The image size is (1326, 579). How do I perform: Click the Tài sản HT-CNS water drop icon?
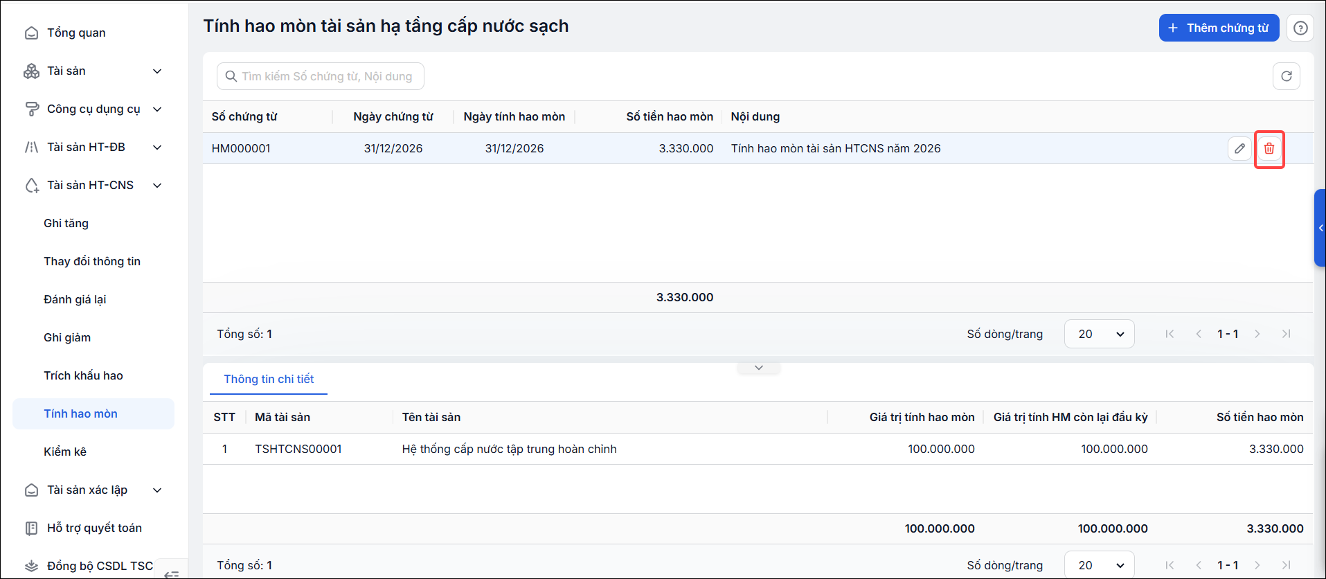click(31, 186)
